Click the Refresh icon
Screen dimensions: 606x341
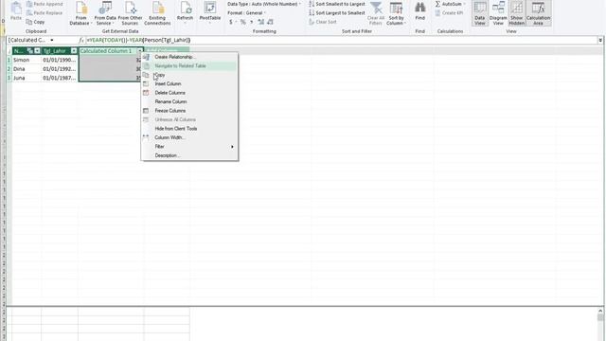185,11
